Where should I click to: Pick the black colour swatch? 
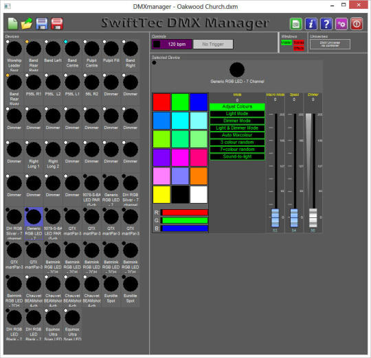click(x=180, y=195)
